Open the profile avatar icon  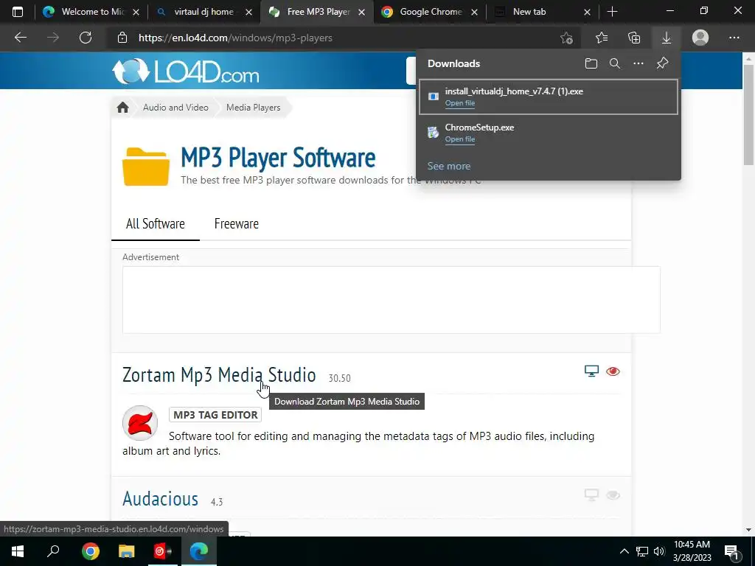click(x=700, y=38)
